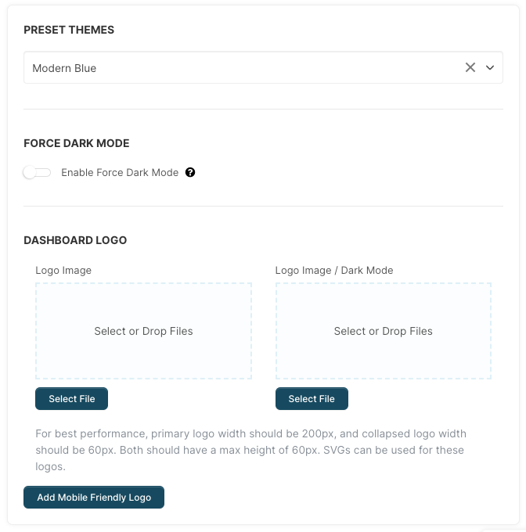Clear the Modern Blue theme selection
Screen dimensions: 526x532
470,67
